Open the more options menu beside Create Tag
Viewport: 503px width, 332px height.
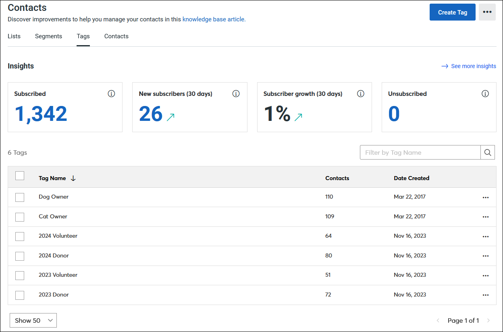(487, 12)
